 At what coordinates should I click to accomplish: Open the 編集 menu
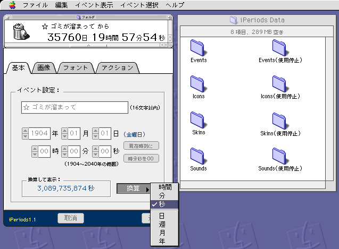pos(61,5)
